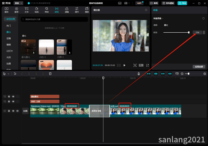The height and width of the screenshot is (146, 208).
Task: Mute the main video track audio
Action: pos(17,111)
